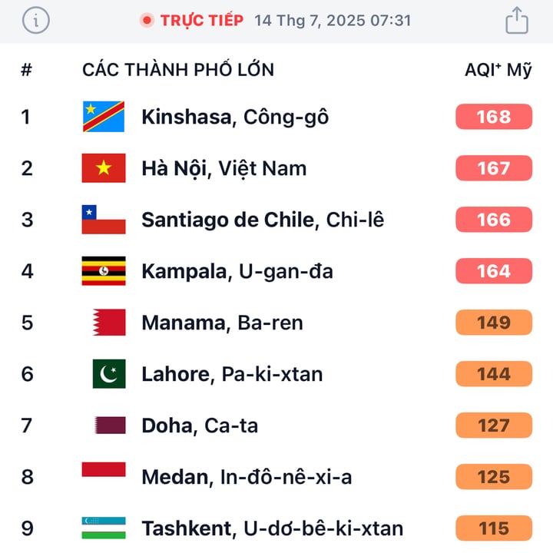Tap the AQI⁺ Mỹ column header
The width and height of the screenshot is (553, 553).
click(498, 70)
